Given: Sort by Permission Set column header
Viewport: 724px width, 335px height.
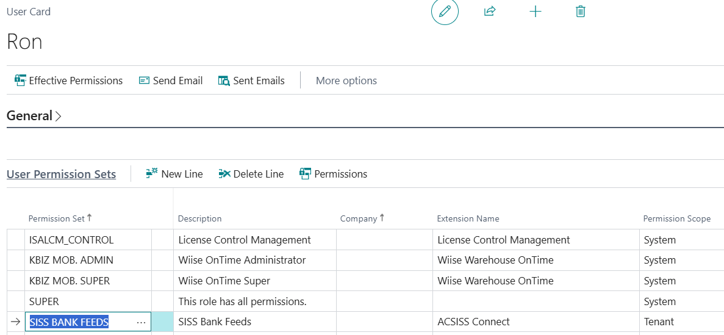Looking at the screenshot, I should (x=57, y=218).
